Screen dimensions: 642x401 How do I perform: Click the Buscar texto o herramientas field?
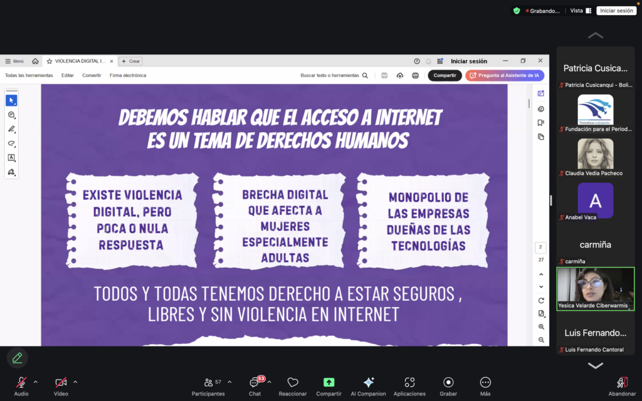pos(330,75)
